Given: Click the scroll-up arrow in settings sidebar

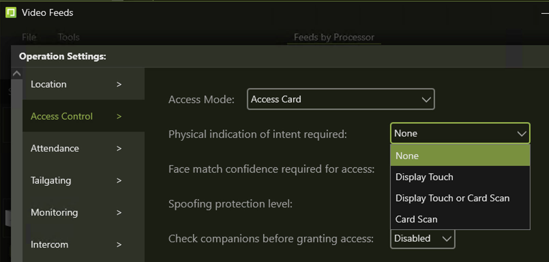Looking at the screenshot, I should [x=17, y=73].
